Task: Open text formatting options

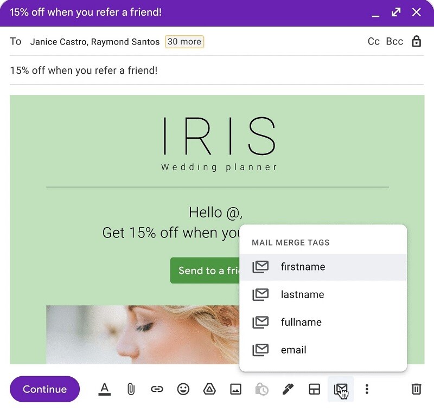Action: coord(105,389)
